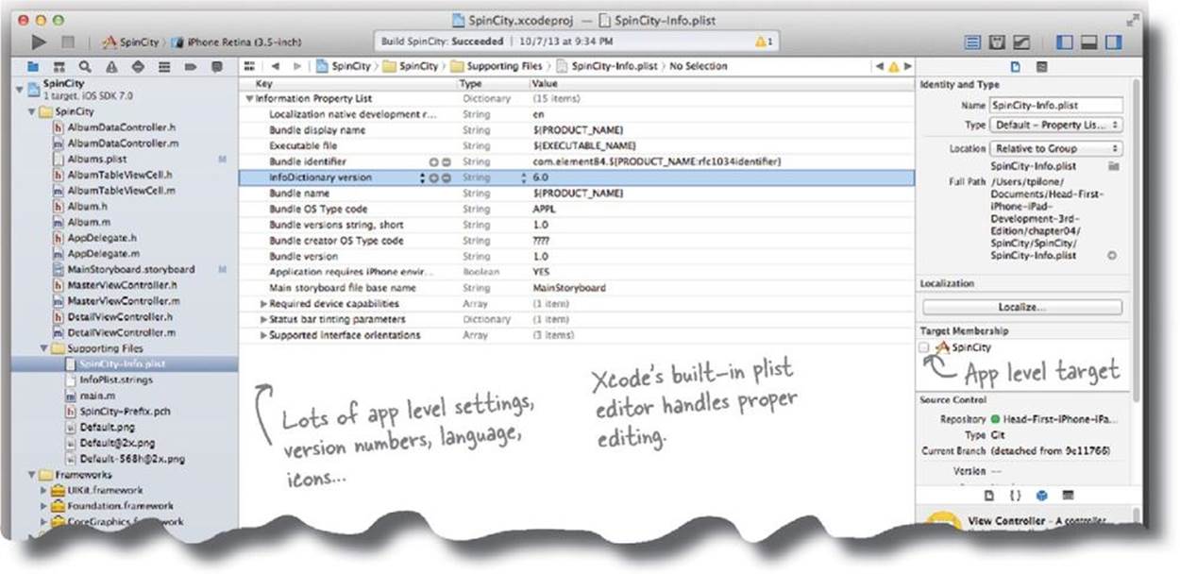The height and width of the screenshot is (574, 1180).
Task: Show the Quick Help inspector
Action: pyautogui.click(x=1041, y=66)
